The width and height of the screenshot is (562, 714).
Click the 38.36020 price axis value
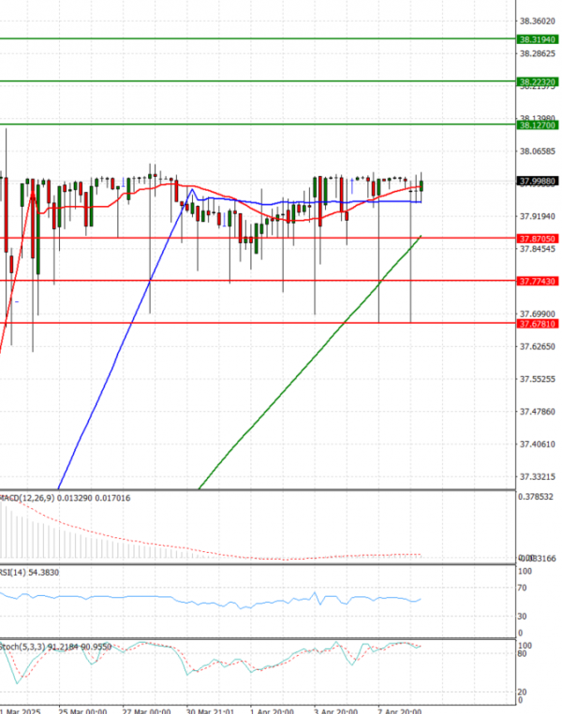pos(538,21)
